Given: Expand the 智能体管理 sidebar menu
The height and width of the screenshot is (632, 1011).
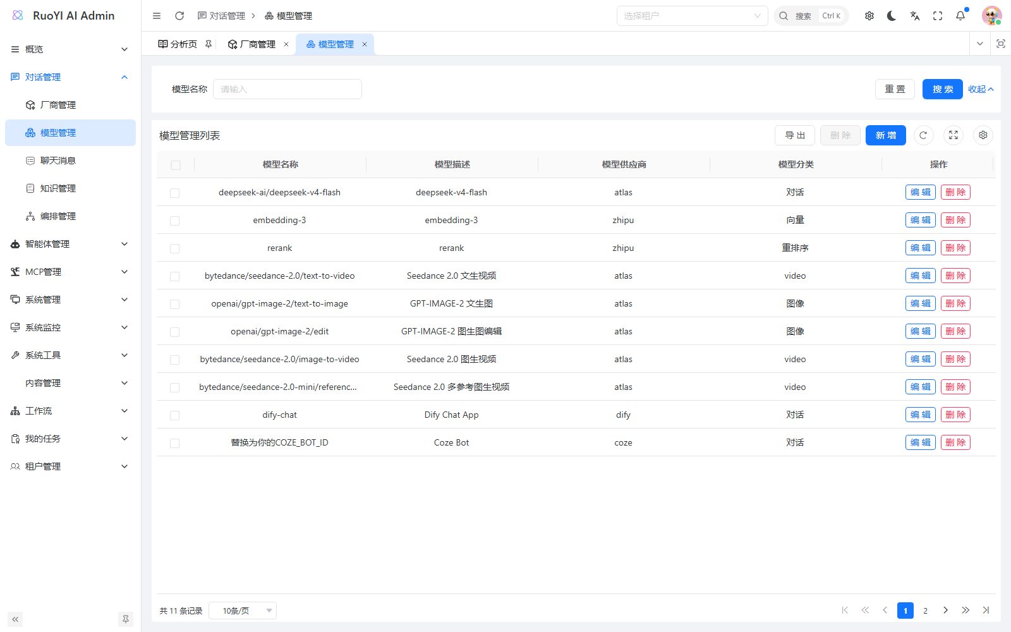Looking at the screenshot, I should click(70, 244).
